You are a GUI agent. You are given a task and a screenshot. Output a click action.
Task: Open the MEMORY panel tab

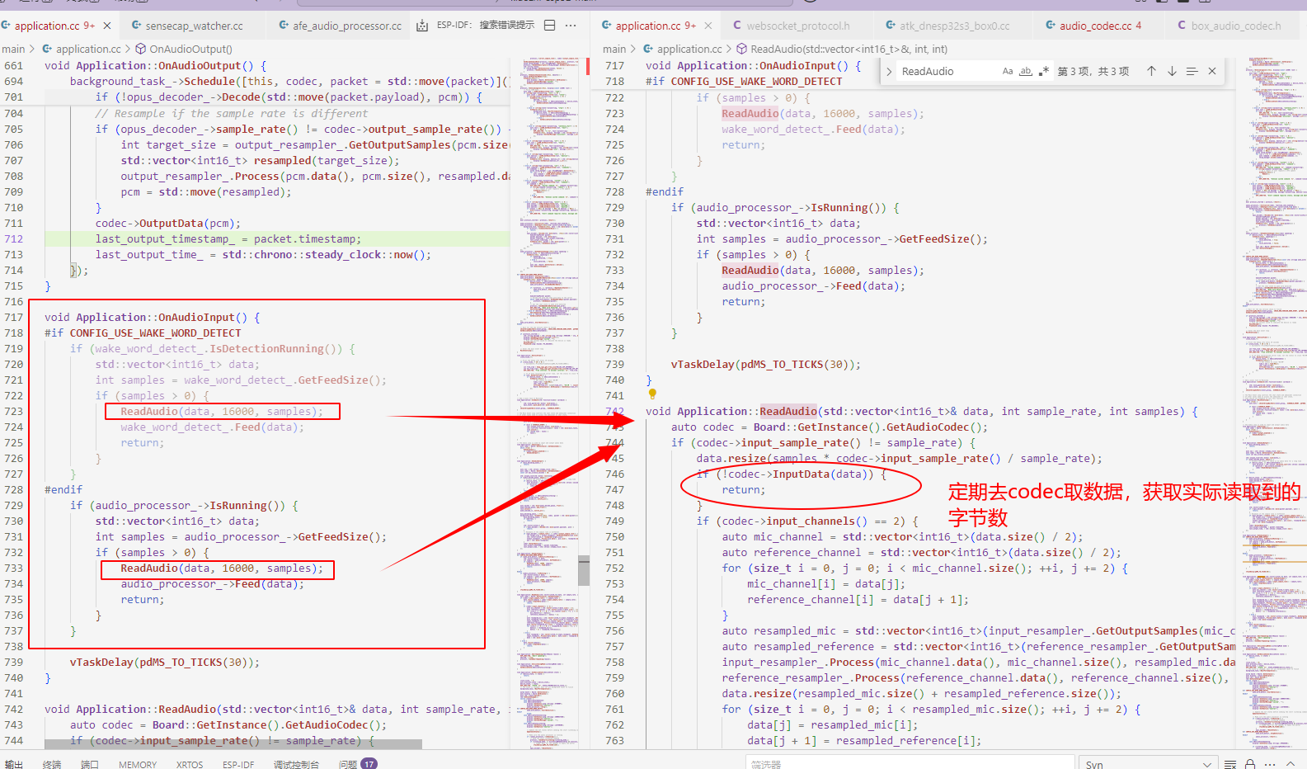point(138,764)
